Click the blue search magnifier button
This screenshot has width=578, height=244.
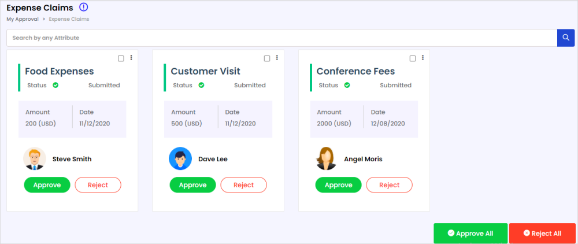[x=566, y=38]
